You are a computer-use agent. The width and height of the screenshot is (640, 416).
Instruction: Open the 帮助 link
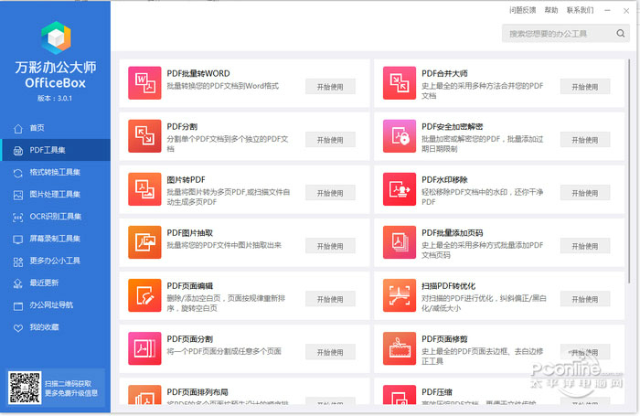[x=551, y=10]
